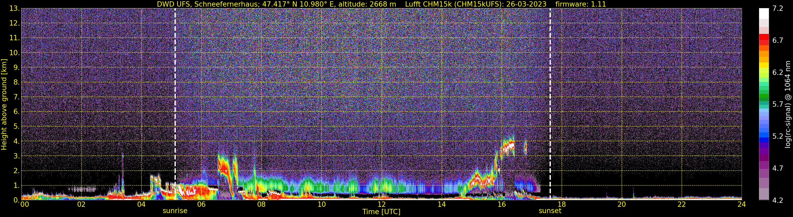Click the colorbar value '5.2'
The width and height of the screenshot is (793, 217).
(x=778, y=136)
